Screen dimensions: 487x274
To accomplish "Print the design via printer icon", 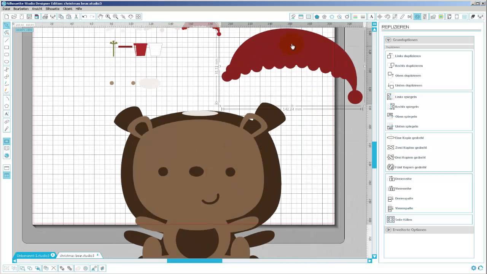I will coord(45,17).
